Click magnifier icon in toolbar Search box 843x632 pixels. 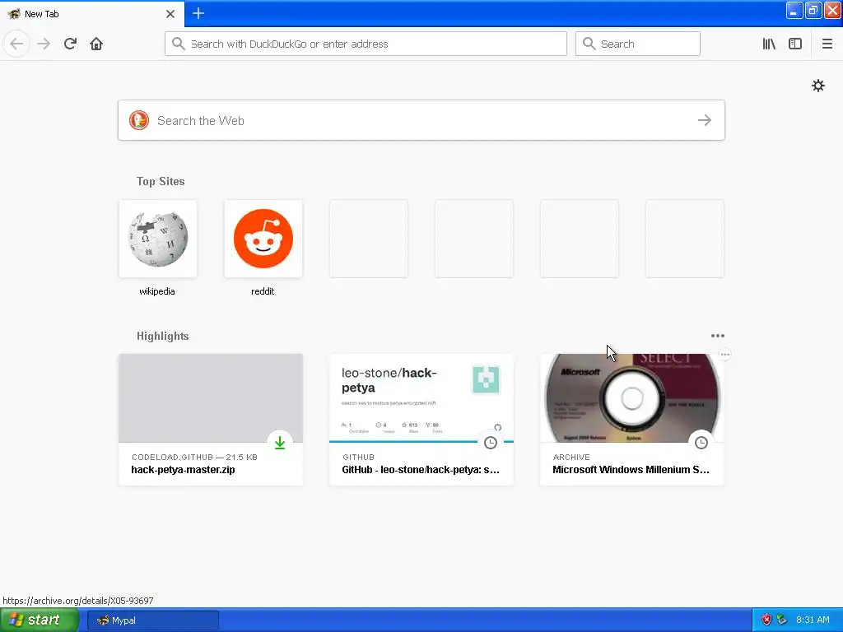589,44
